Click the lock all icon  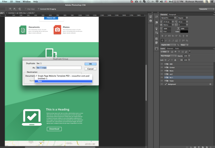point(175,60)
